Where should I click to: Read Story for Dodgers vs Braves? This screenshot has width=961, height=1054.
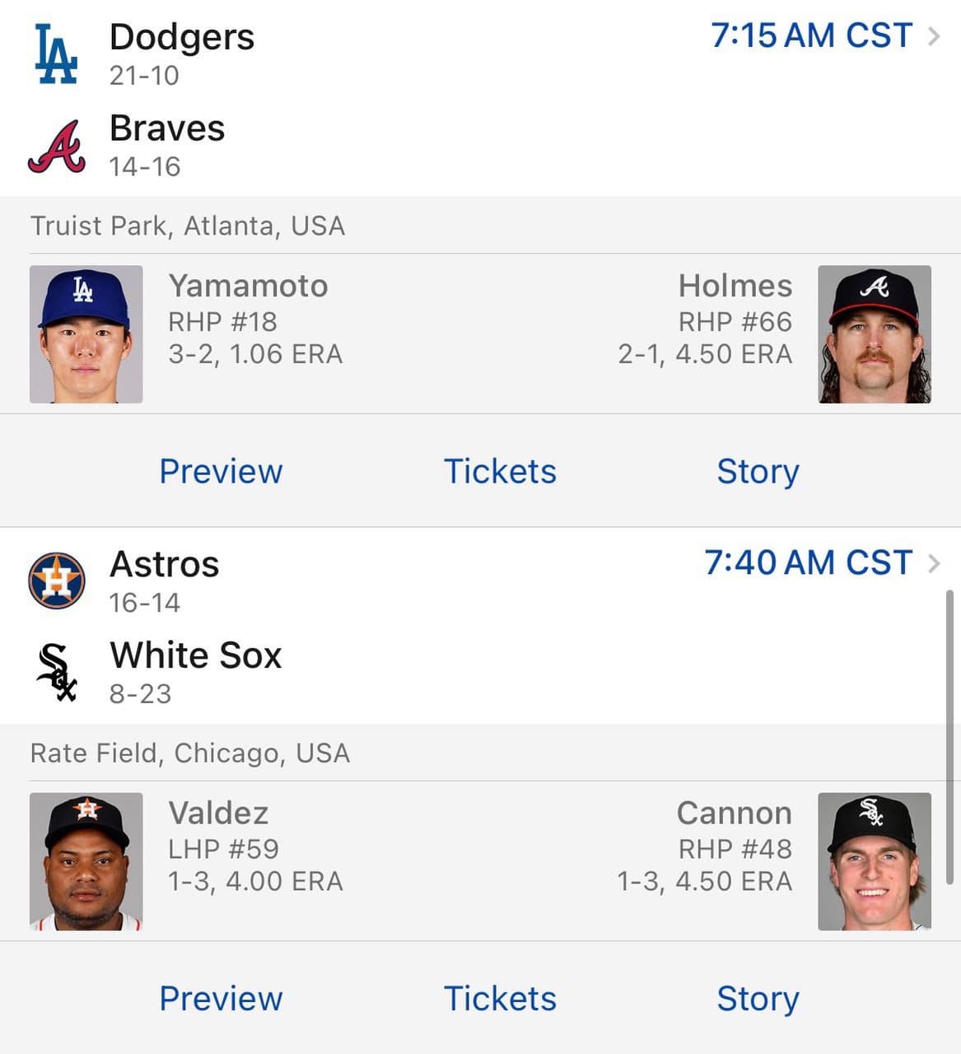pos(758,471)
